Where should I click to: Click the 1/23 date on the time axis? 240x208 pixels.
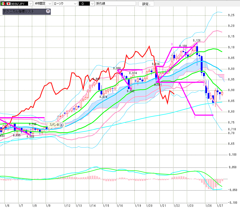pos(190,206)
